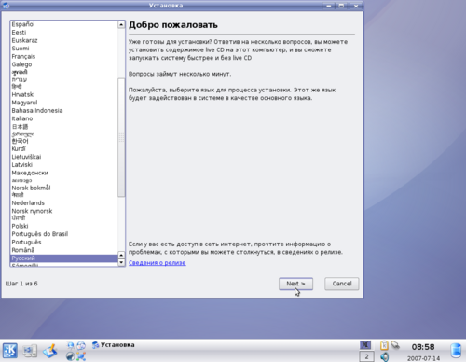Select the plain Português language entry
This screenshot has height=362, width=466.
point(64,243)
